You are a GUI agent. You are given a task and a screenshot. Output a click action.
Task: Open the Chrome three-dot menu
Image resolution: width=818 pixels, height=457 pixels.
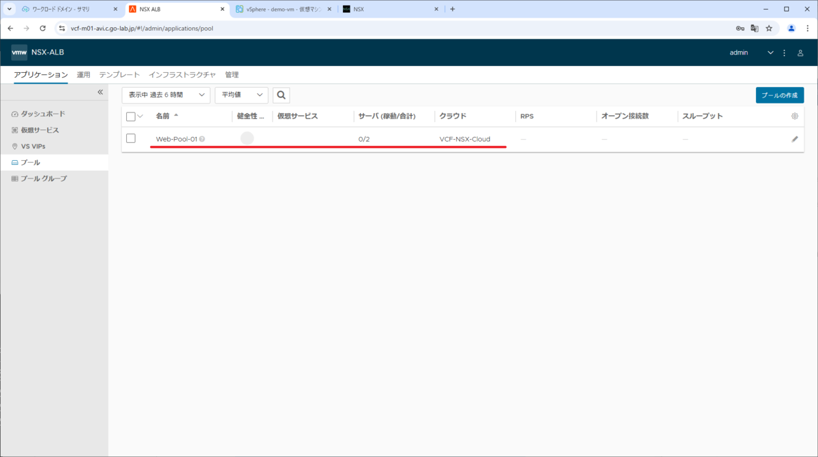tap(806, 29)
